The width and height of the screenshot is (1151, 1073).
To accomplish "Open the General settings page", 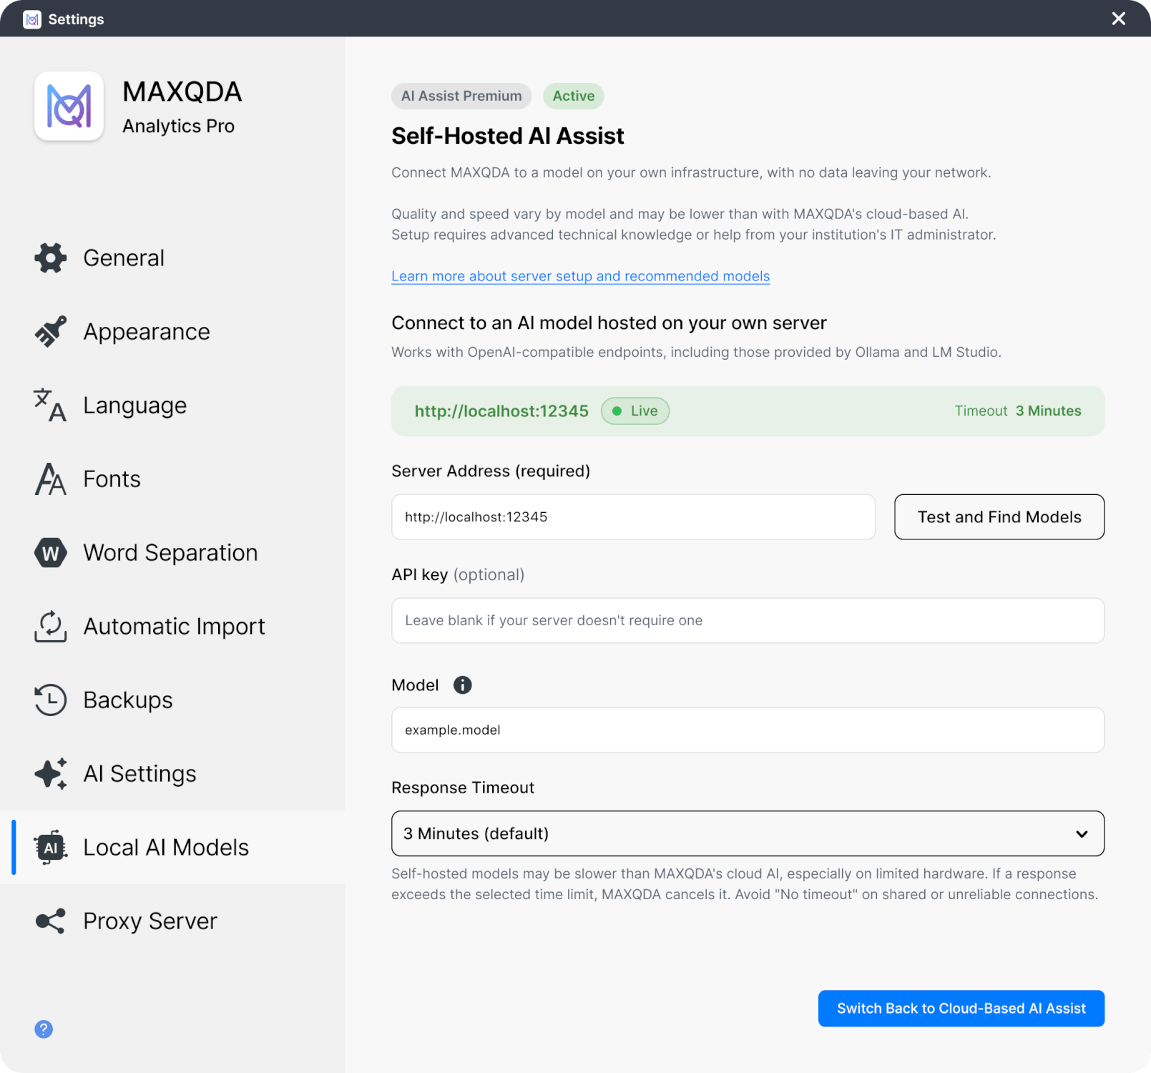I will (x=172, y=258).
